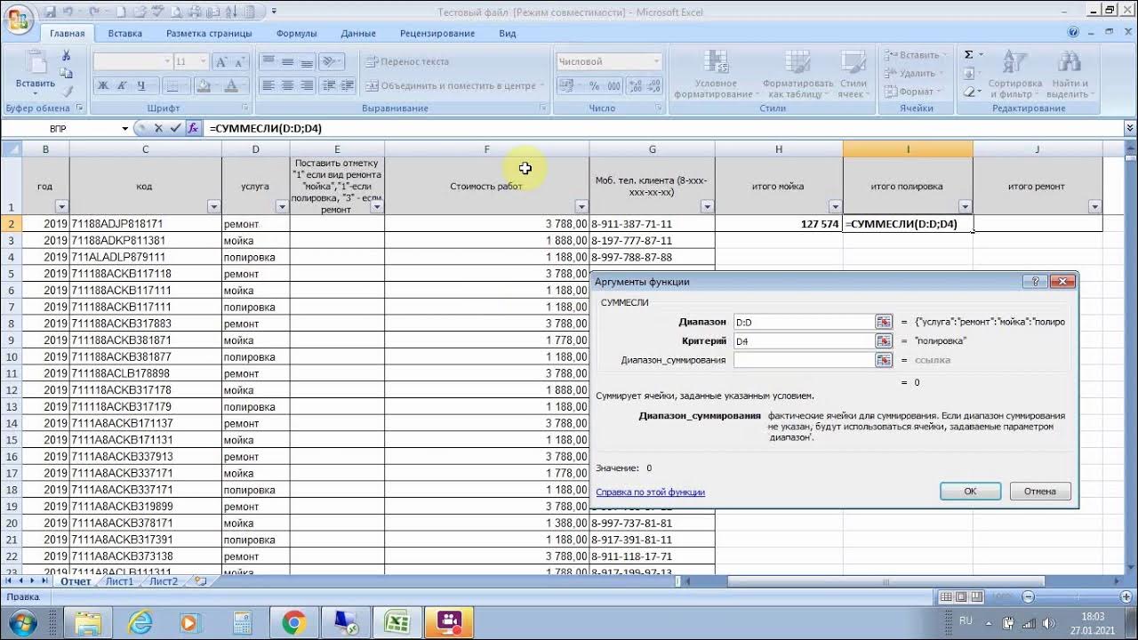This screenshot has height=640, width=1138.
Task: Switch to the Лист1 sheet tab
Action: (119, 581)
